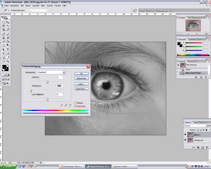The height and width of the screenshot is (169, 211).
Task: Open the Farbregler panel flyout menu
Action: (209, 40)
